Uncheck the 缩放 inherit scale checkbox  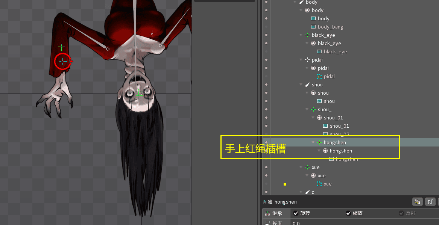tap(348, 213)
